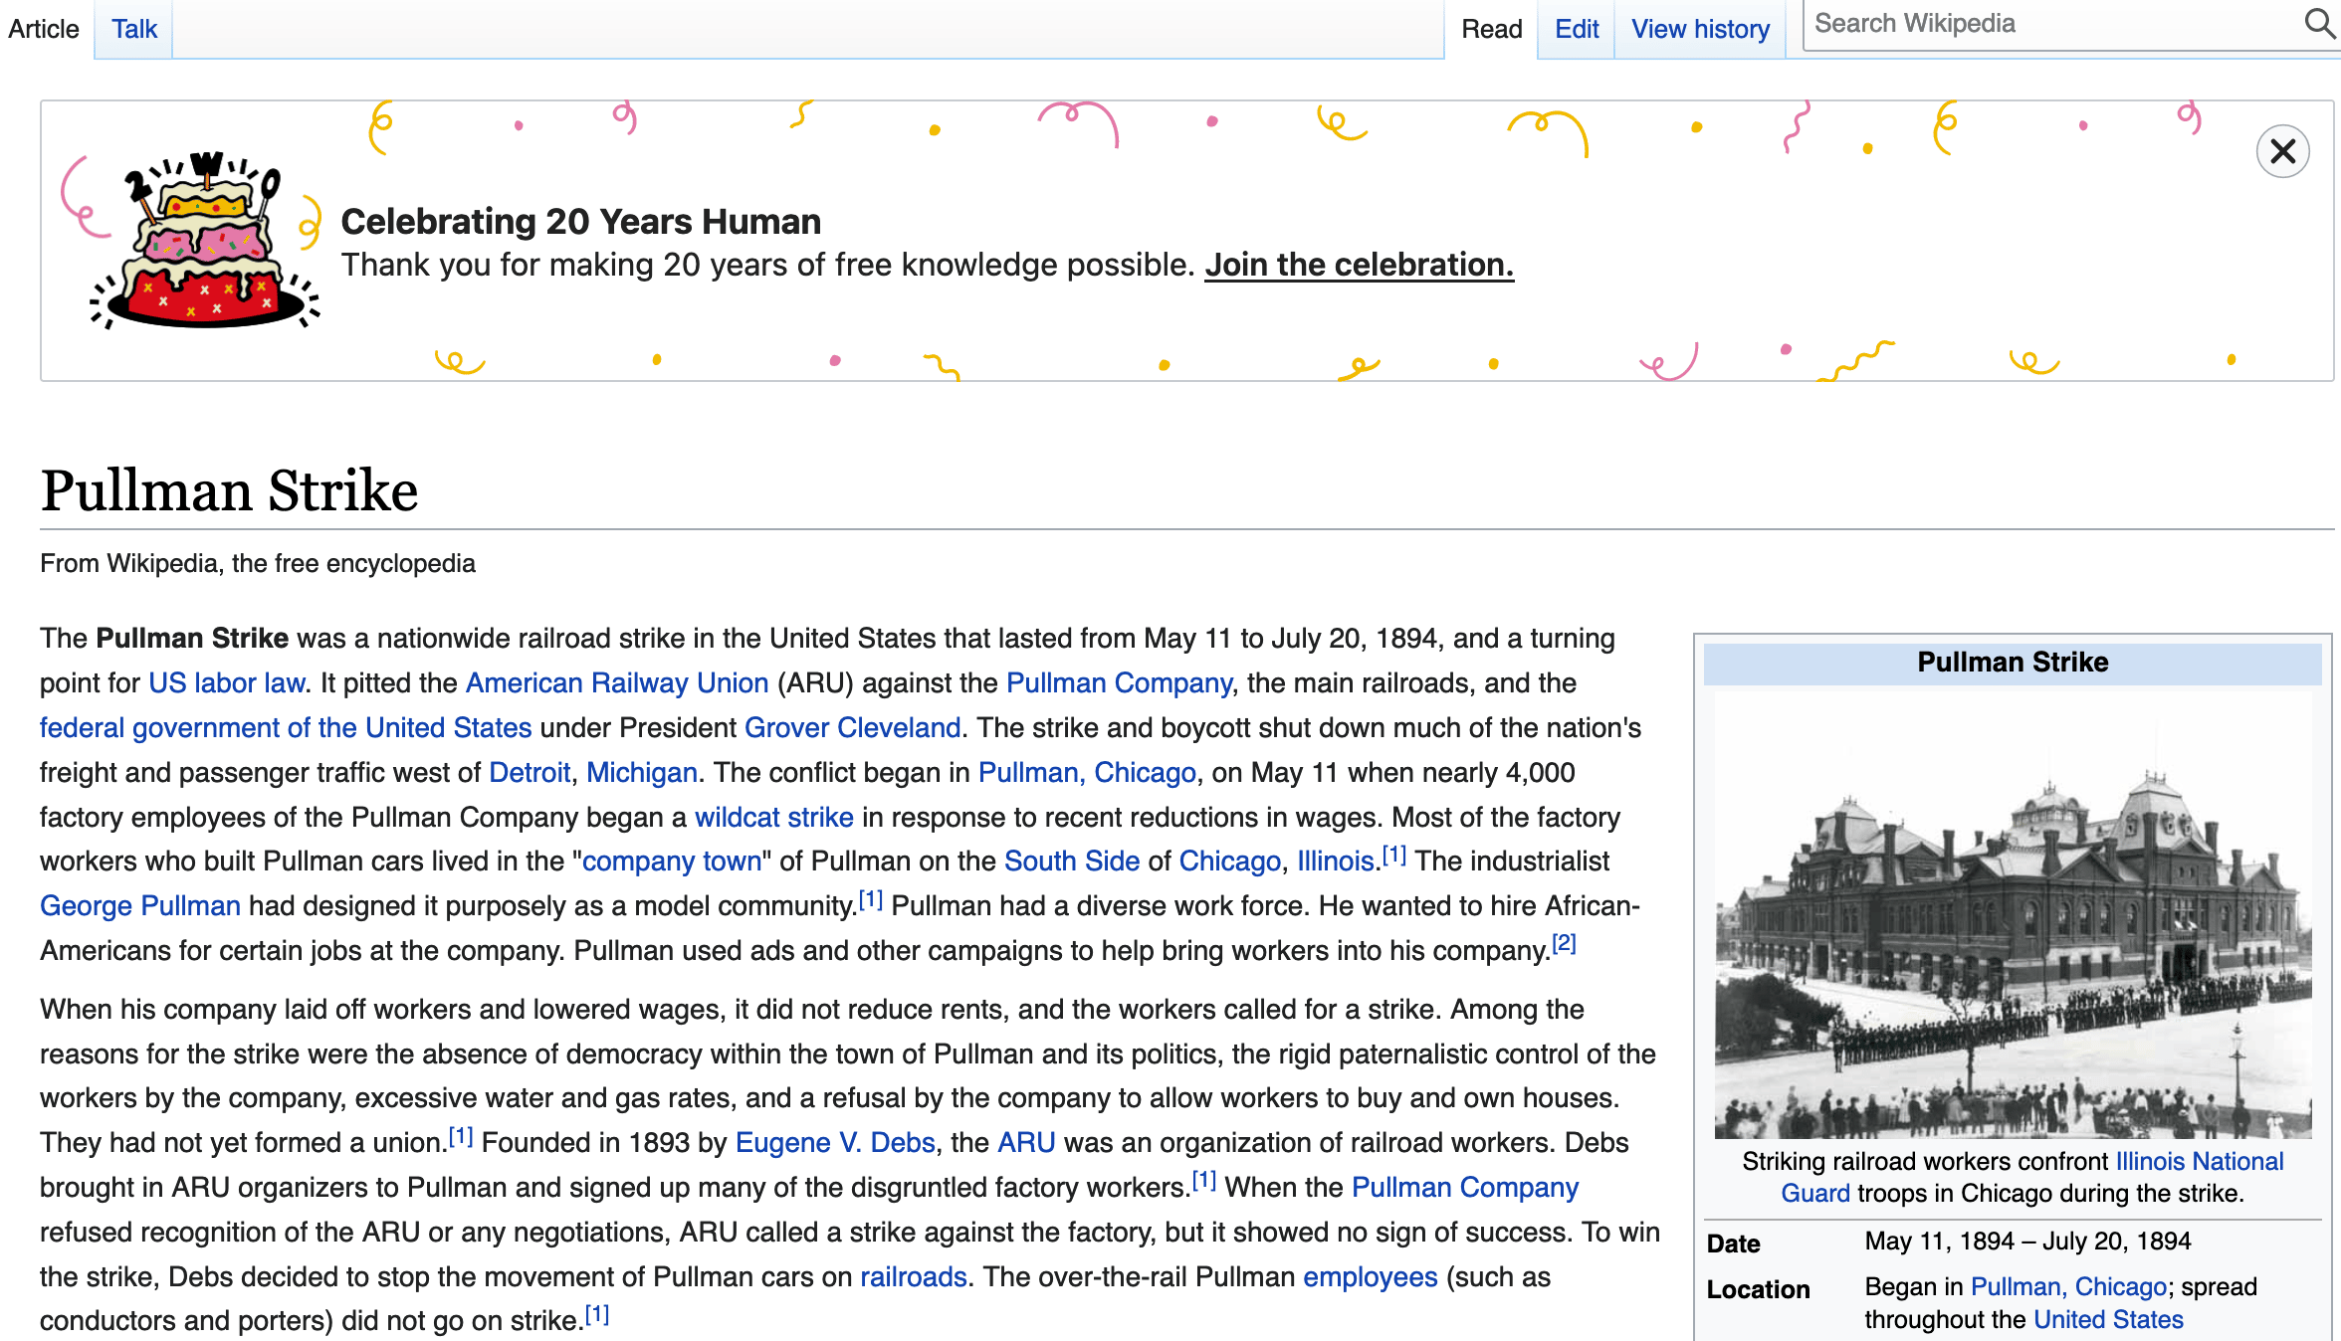
Task: Open the employees link
Action: tap(1371, 1277)
